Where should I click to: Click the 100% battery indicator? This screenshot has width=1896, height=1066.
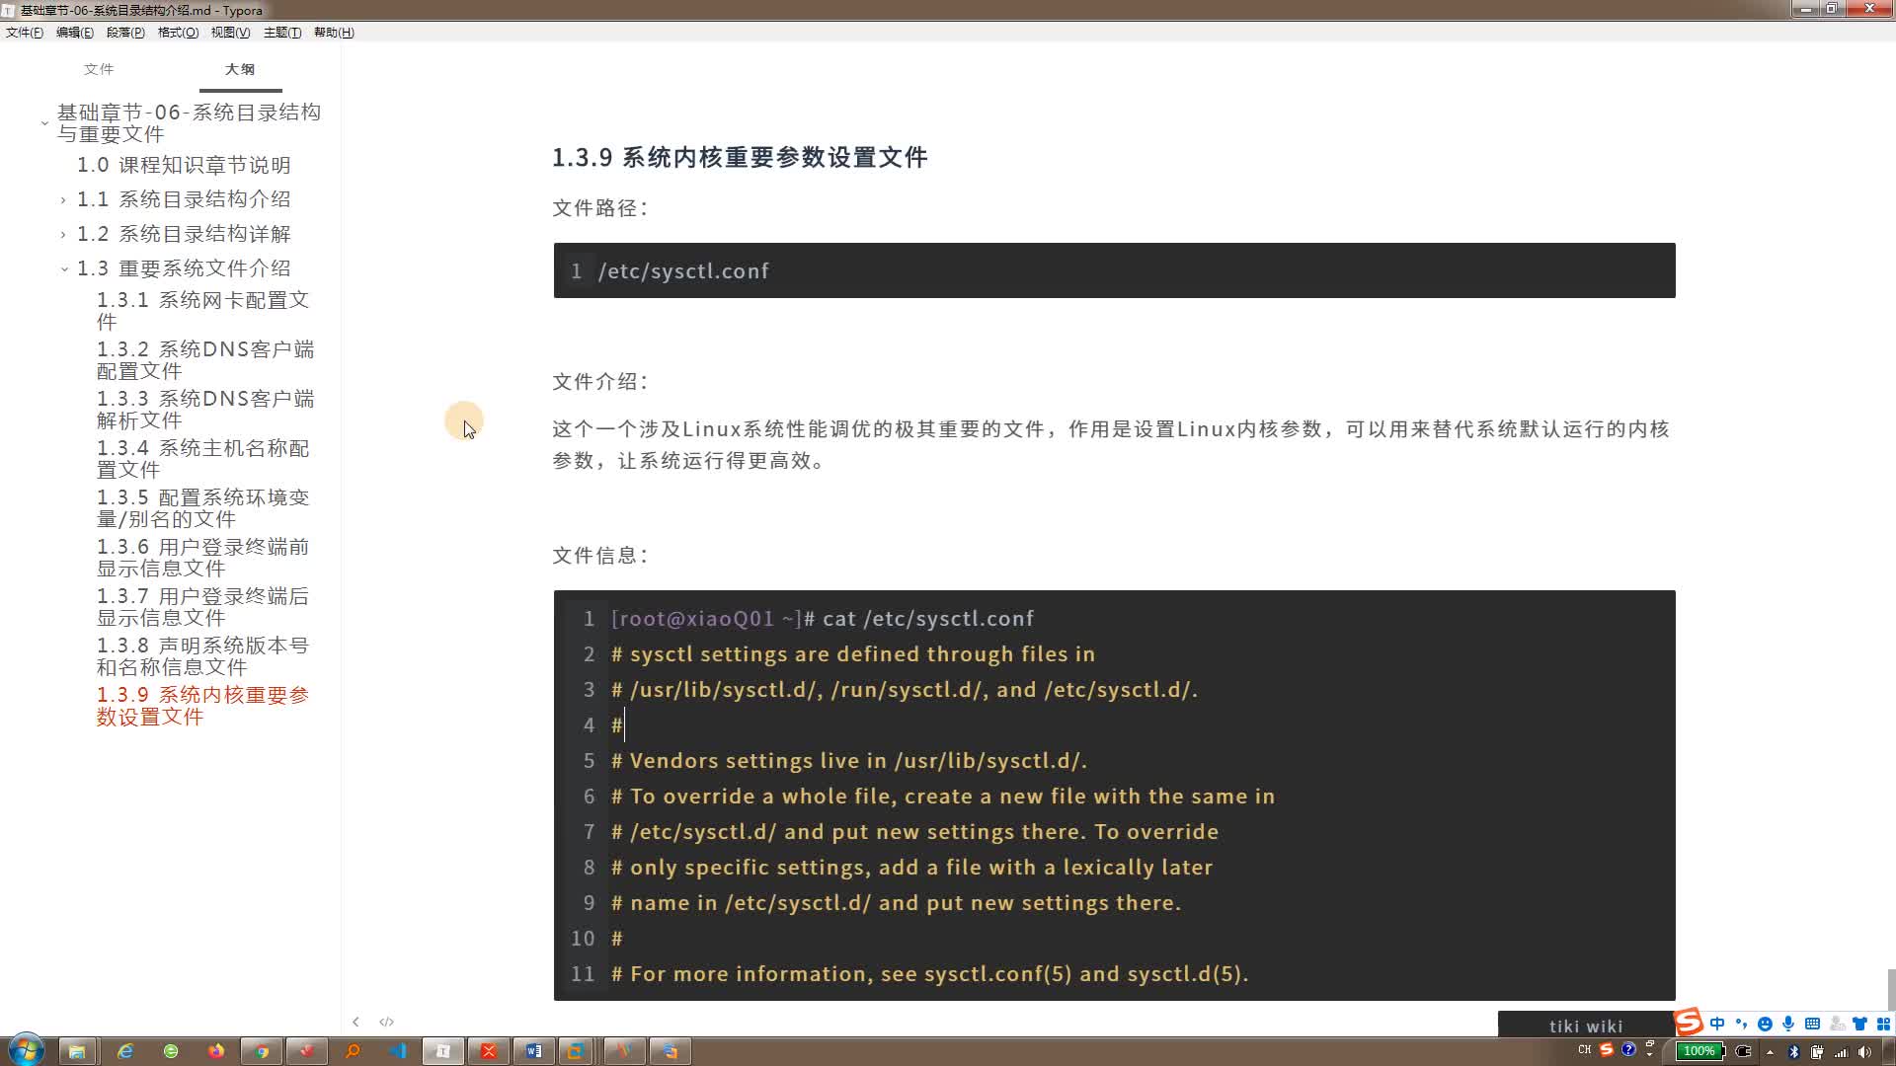[1699, 1051]
